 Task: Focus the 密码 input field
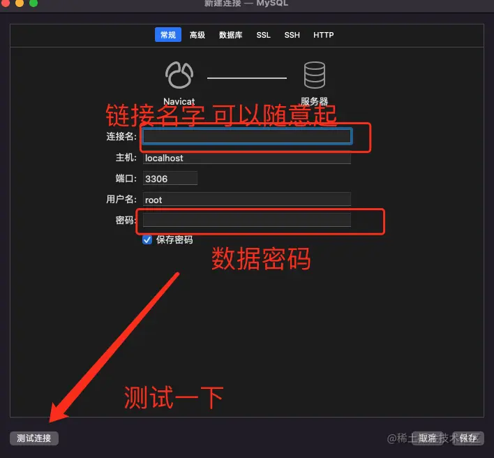coord(247,220)
